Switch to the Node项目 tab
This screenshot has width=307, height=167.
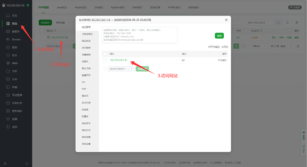tap(81, 8)
